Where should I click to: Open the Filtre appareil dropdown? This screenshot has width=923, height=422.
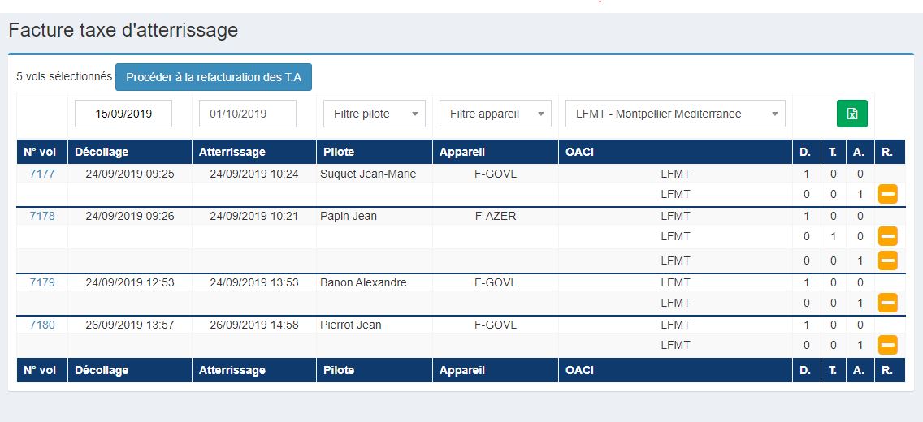495,114
